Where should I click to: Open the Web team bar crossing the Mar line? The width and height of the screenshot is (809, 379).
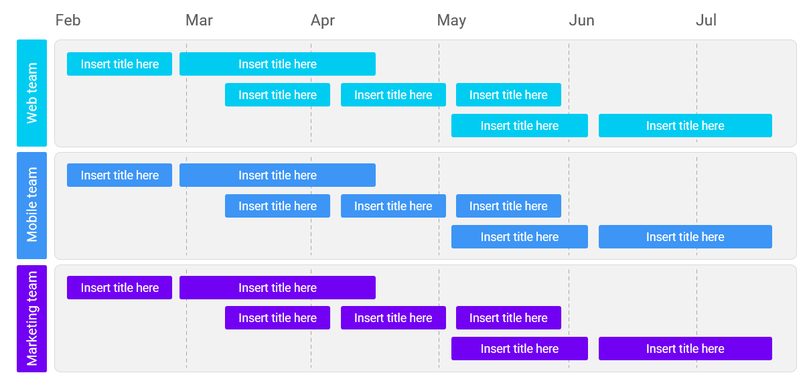click(277, 64)
